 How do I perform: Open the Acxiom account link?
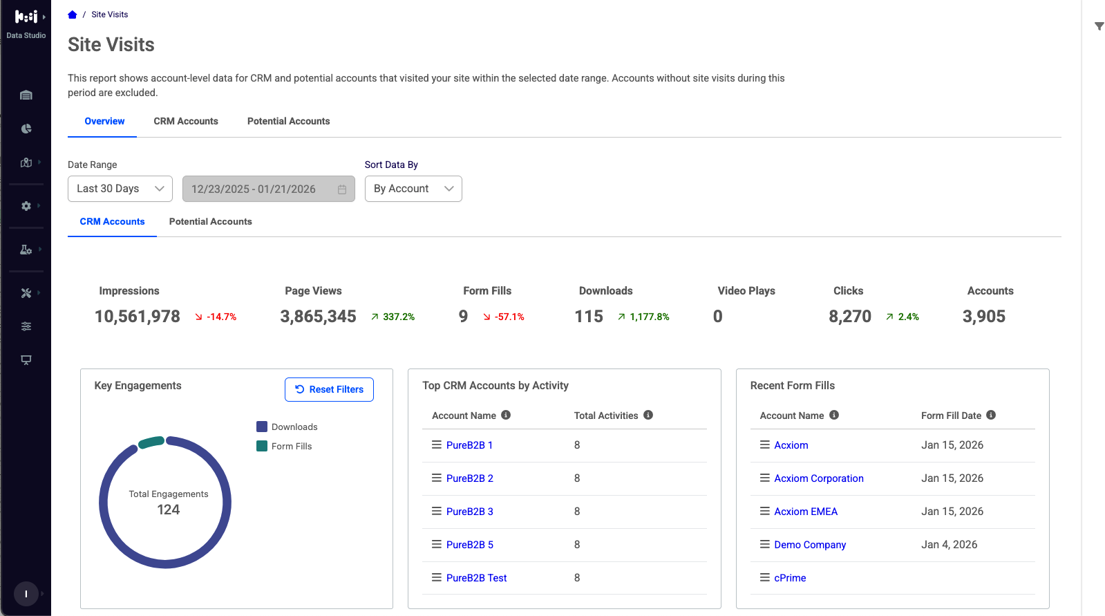pyautogui.click(x=791, y=445)
